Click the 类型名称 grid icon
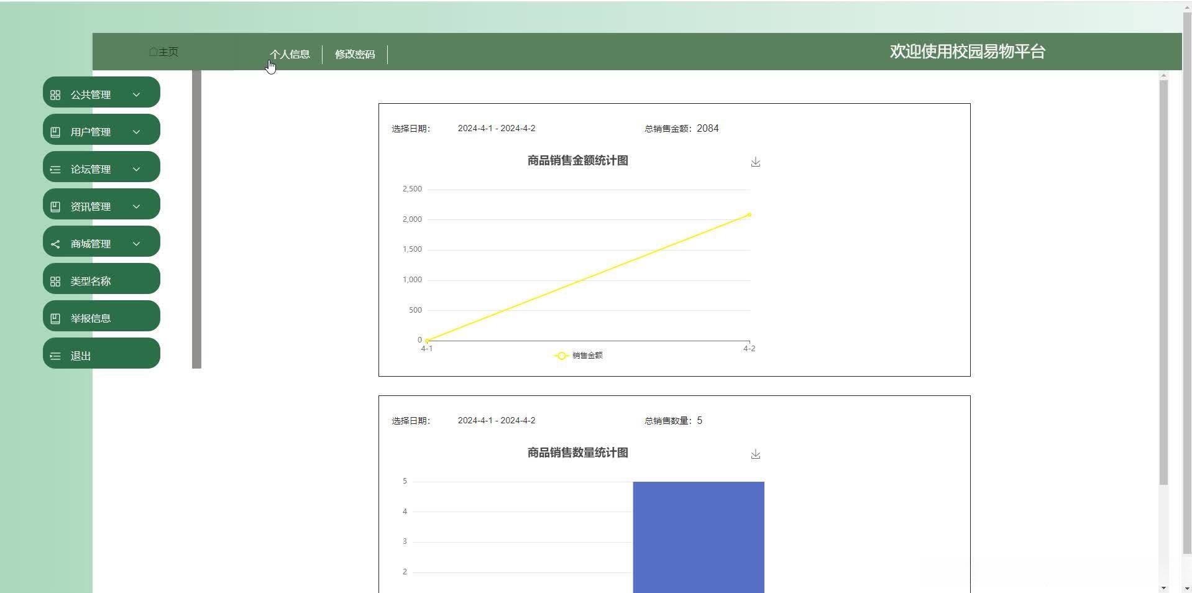Image resolution: width=1192 pixels, height=593 pixels. coord(55,280)
